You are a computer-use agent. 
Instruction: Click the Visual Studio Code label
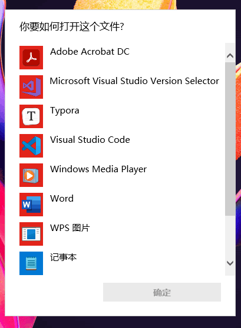[90, 140]
